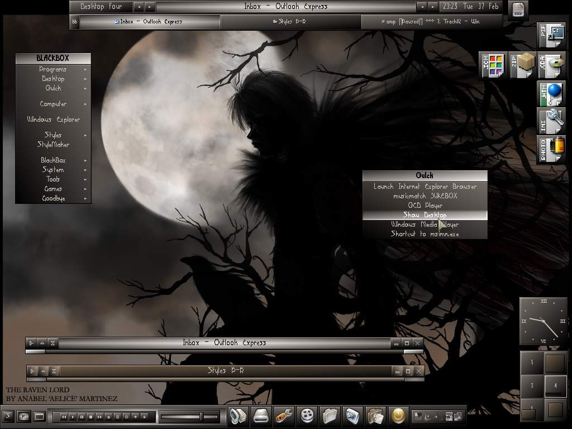Open the .PIF shortcut desktop icon
Image resolution: width=572 pixels, height=429 pixels.
click(x=551, y=36)
